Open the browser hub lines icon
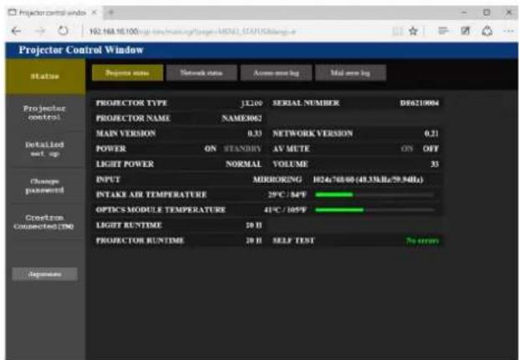 pos(444,31)
